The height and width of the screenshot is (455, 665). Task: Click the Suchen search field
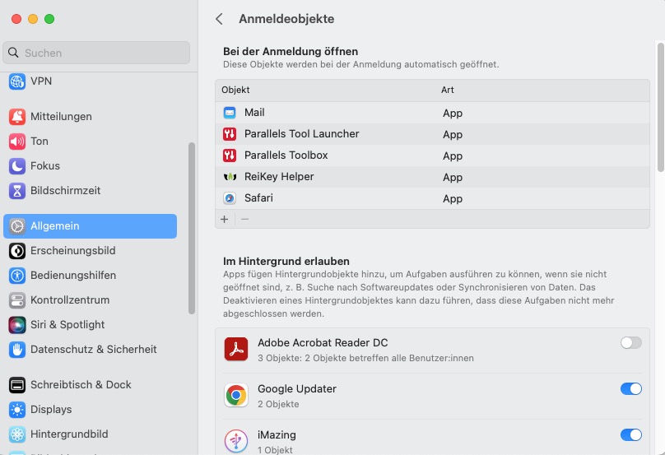coord(96,53)
